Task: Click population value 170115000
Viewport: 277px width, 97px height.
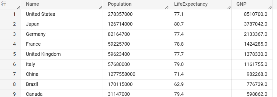Action: pos(120,84)
